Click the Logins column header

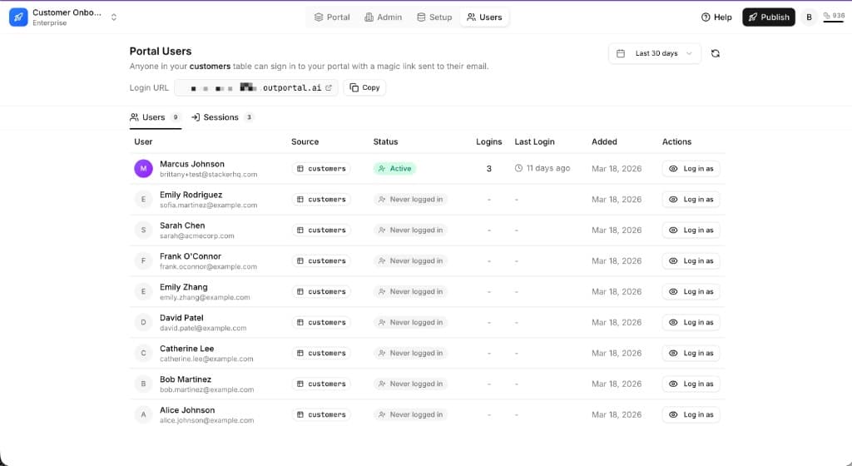click(488, 141)
